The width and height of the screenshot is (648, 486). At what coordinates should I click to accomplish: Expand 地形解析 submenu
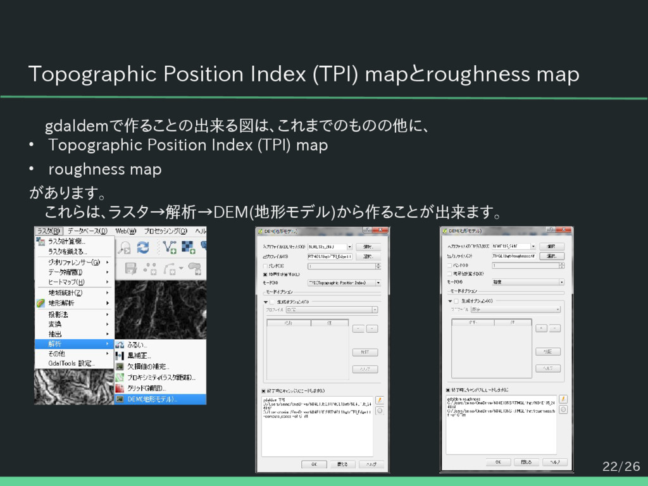[75, 303]
